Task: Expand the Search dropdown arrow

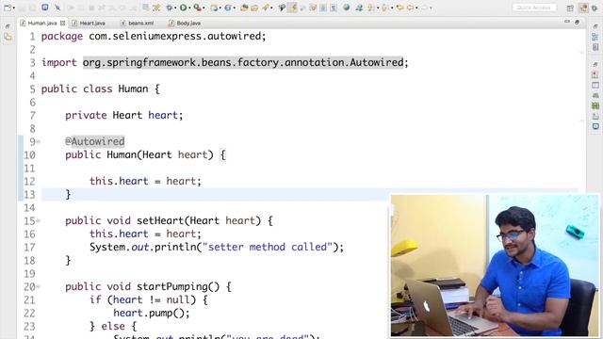Action: click(272, 8)
